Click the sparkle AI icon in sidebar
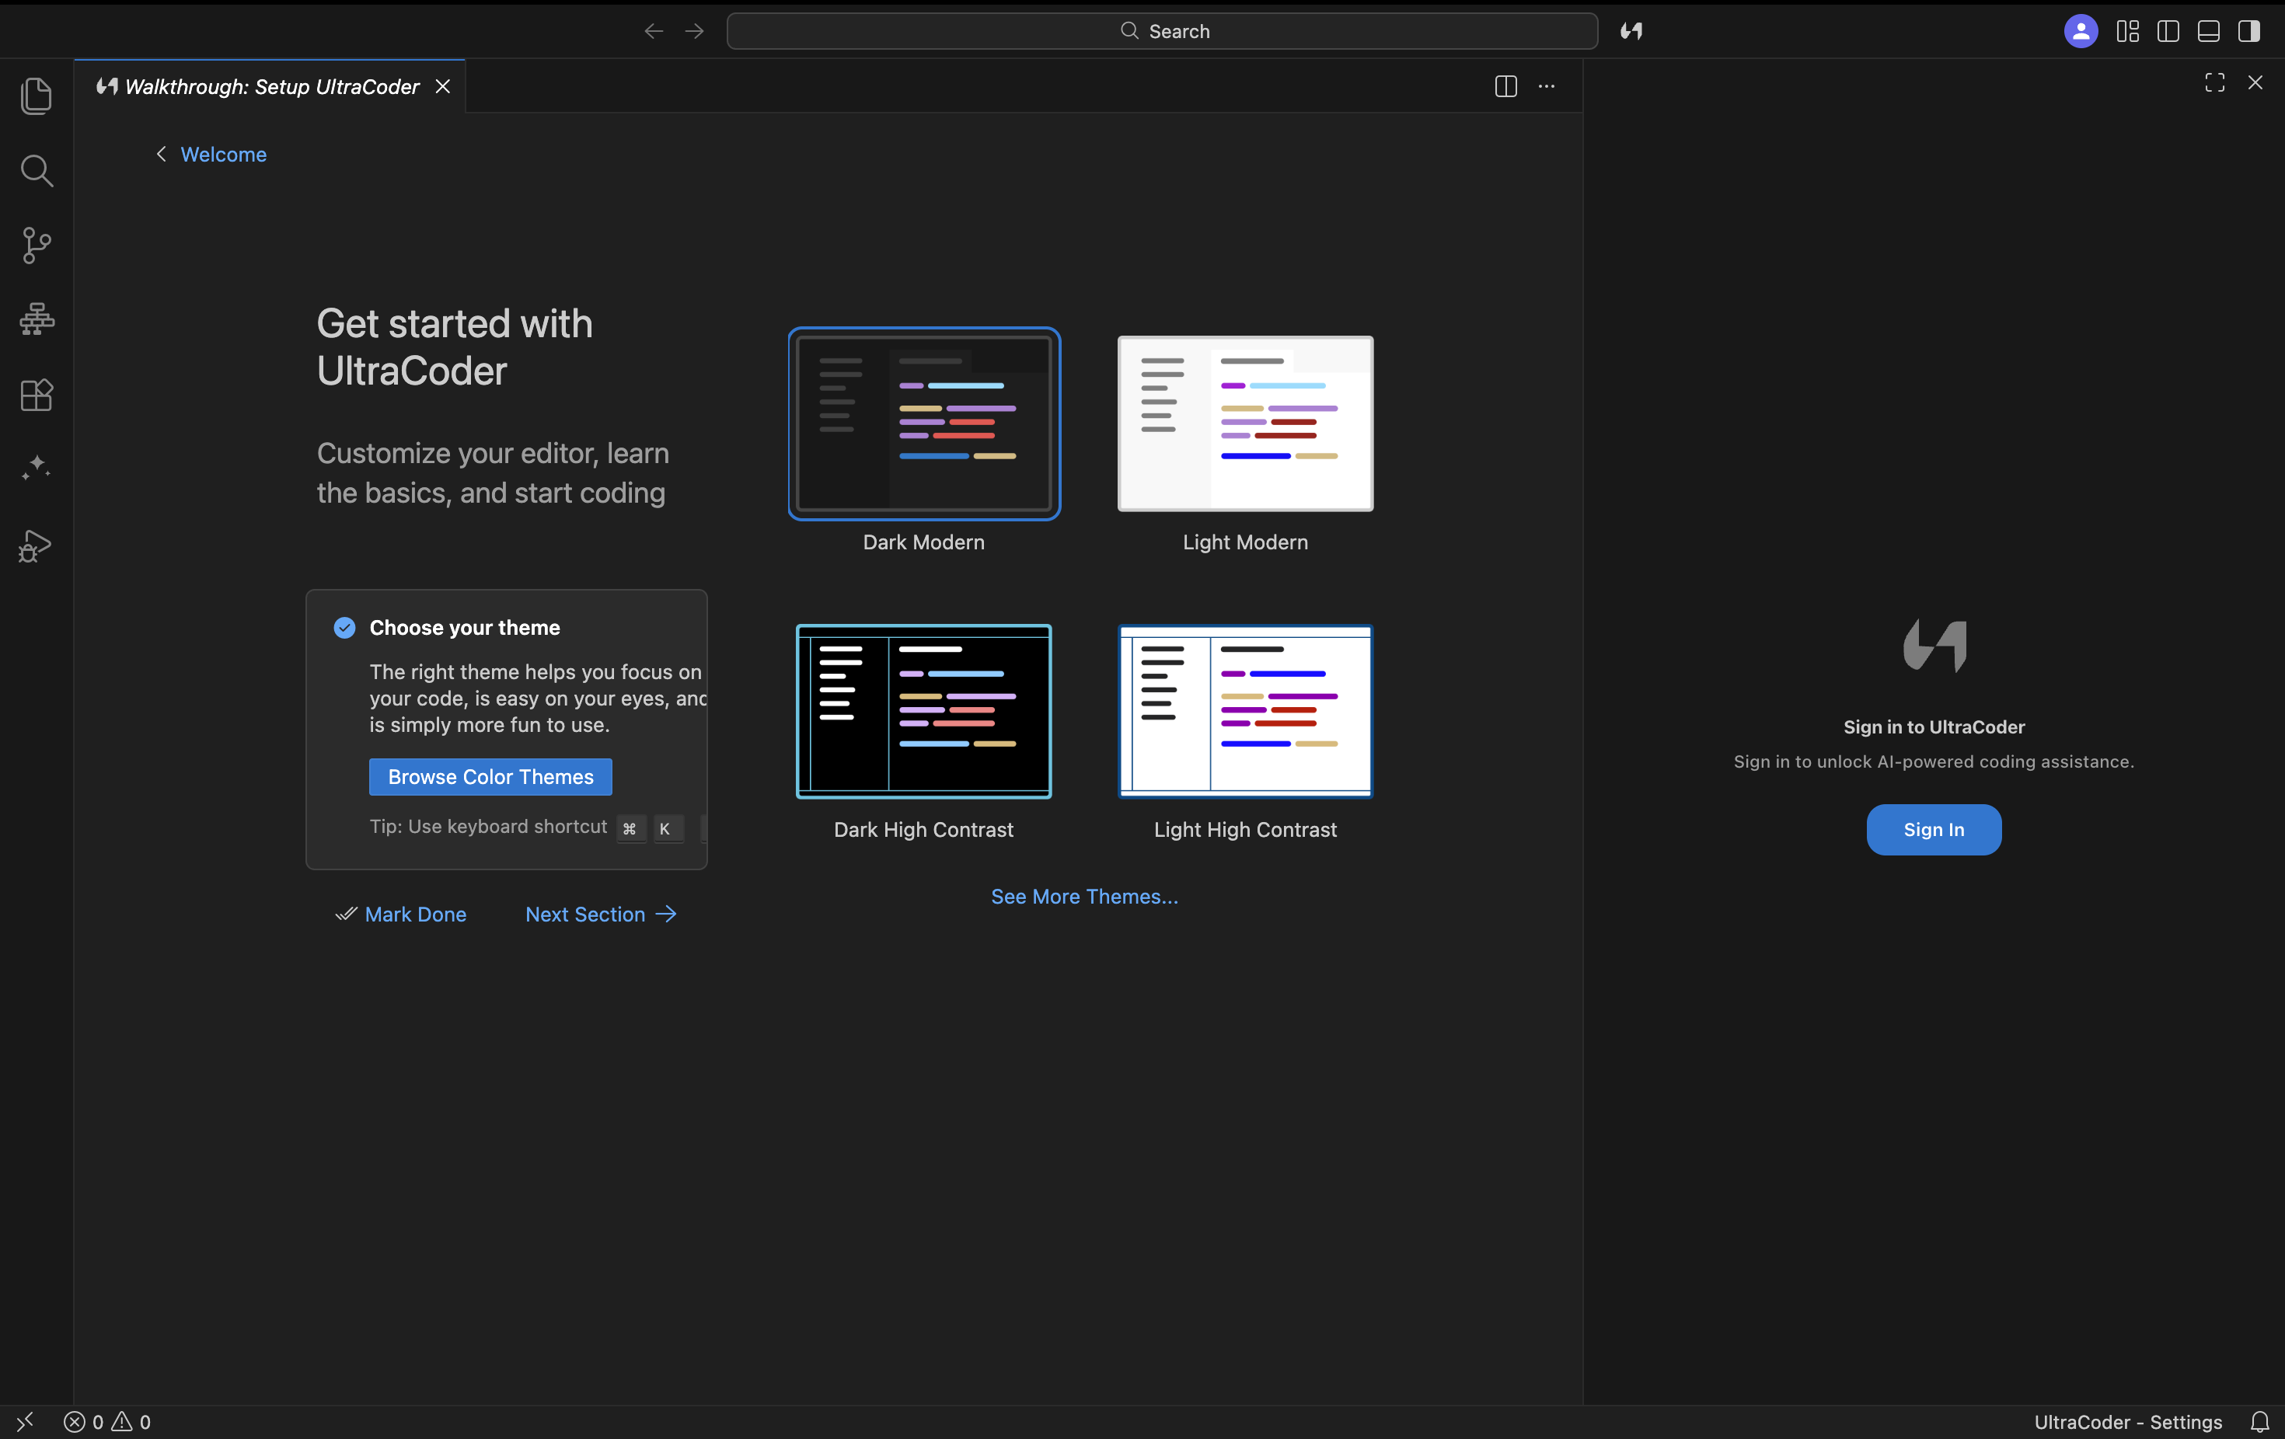 [x=36, y=469]
